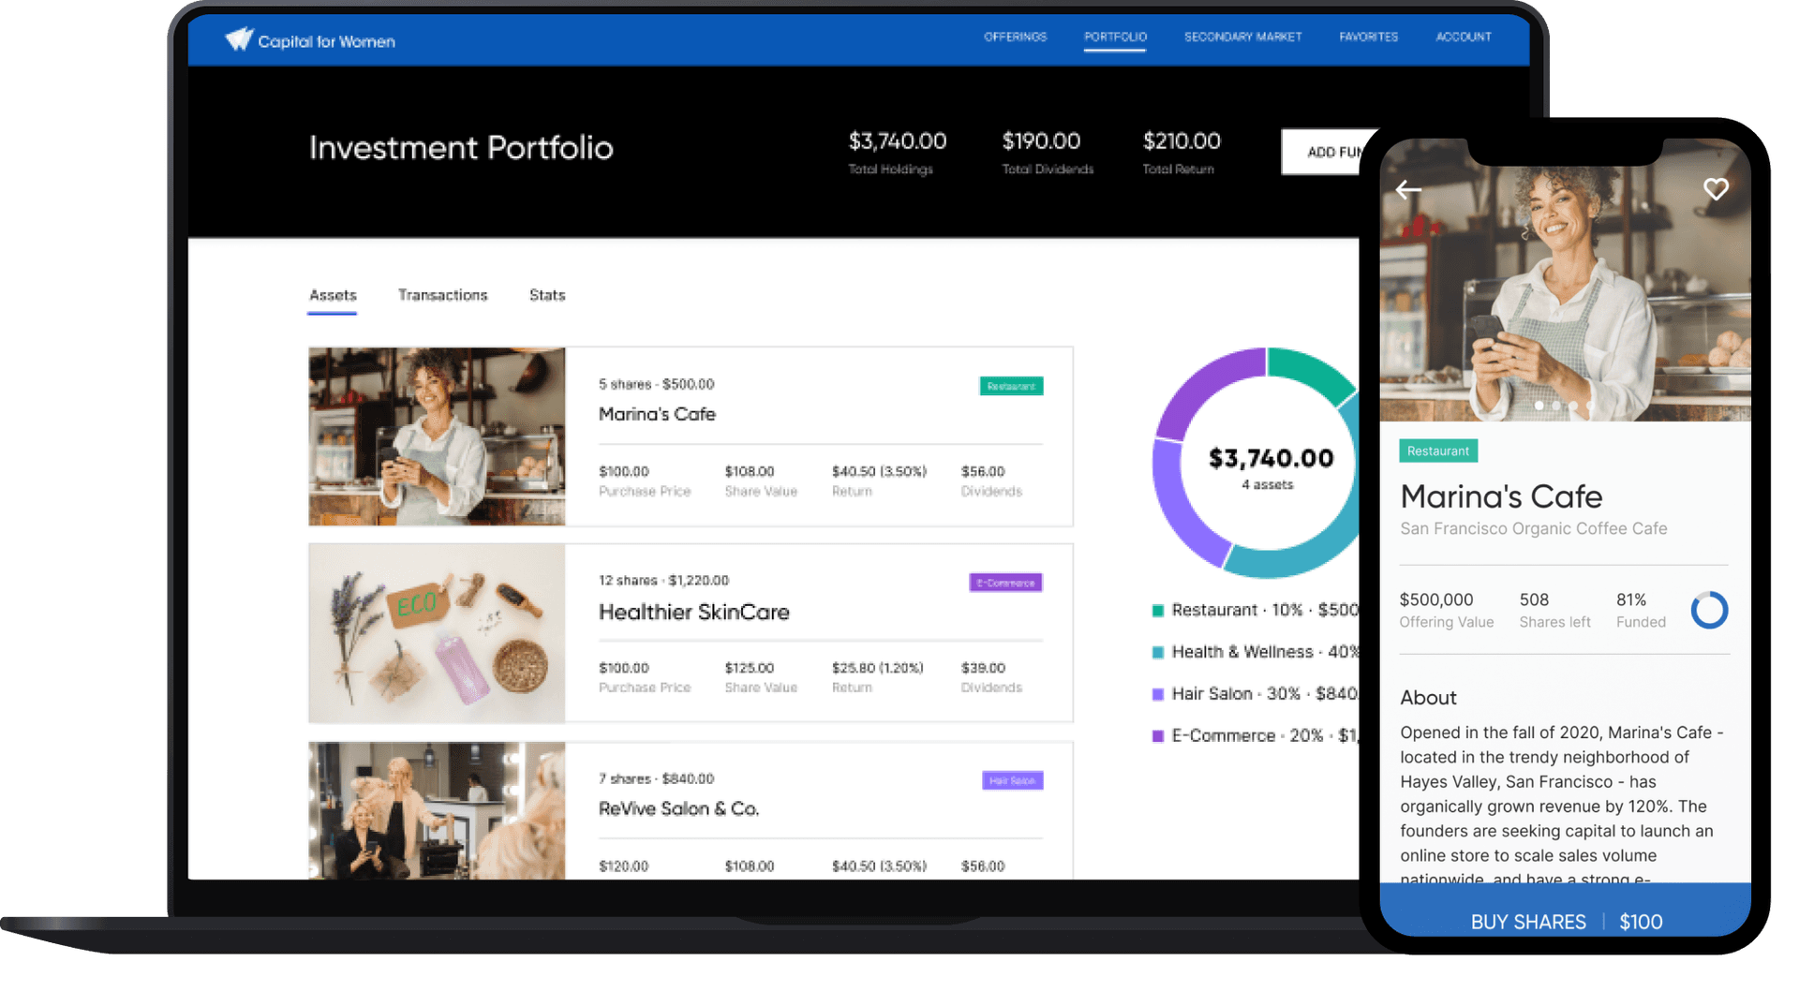
Task: Click the Hair Salon tag on ReVive Salon
Action: [x=1011, y=780]
